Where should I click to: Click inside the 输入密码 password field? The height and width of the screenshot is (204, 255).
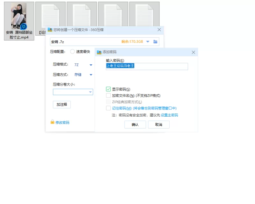click(147, 66)
